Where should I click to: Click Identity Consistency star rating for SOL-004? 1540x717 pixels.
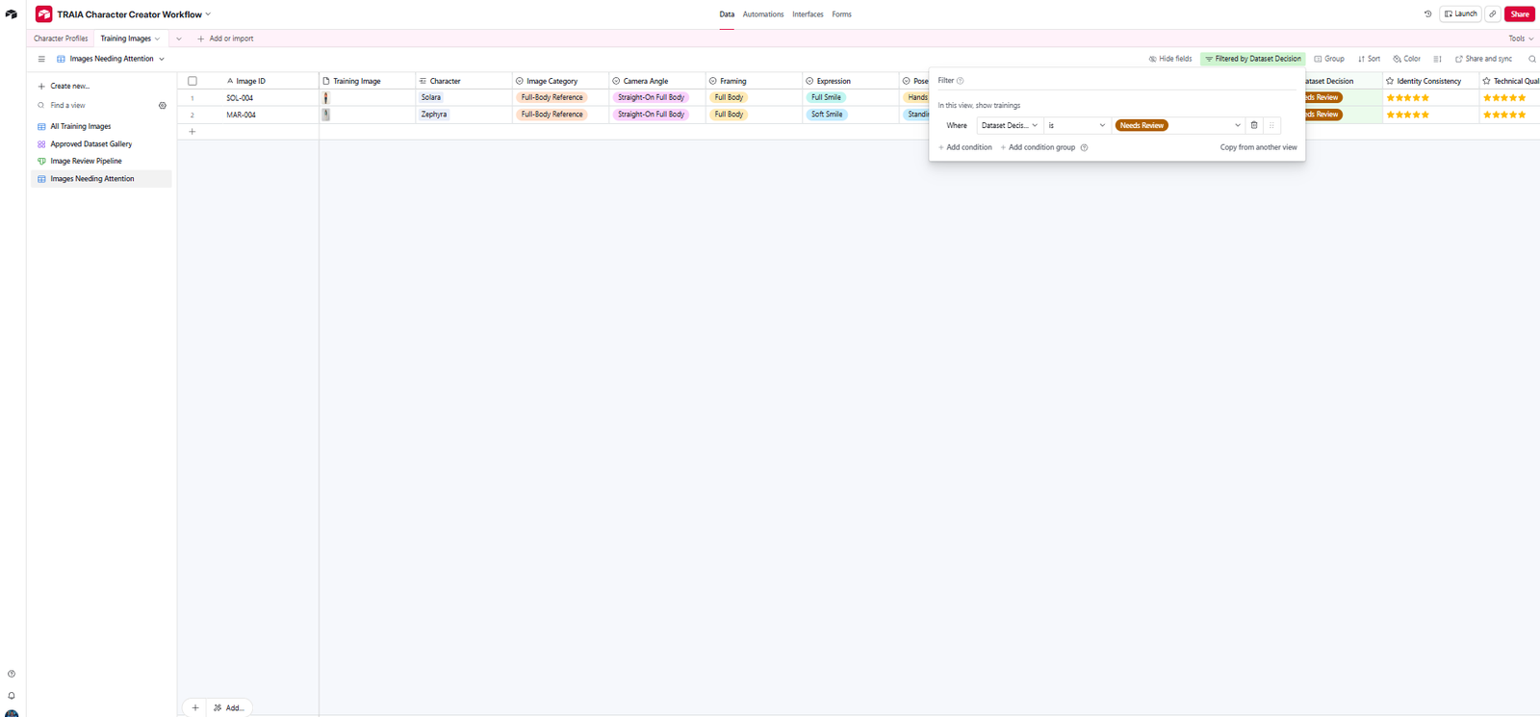click(1407, 97)
